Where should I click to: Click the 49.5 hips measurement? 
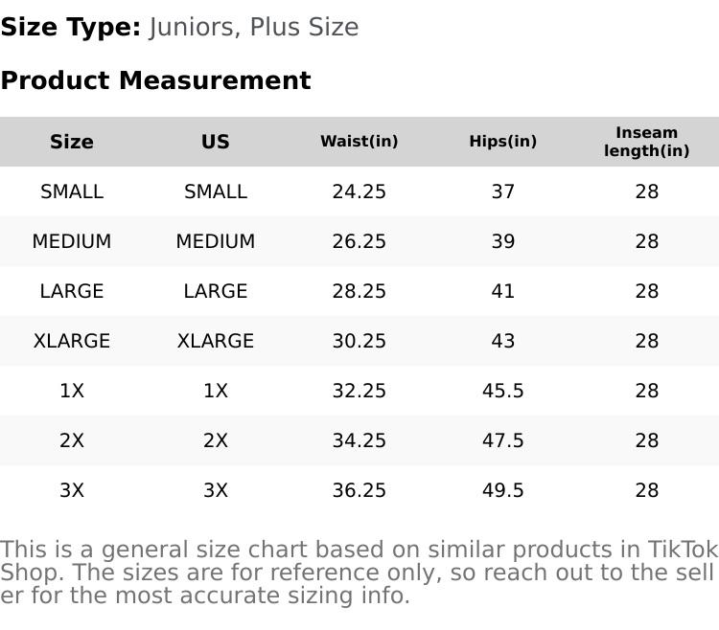click(x=503, y=490)
